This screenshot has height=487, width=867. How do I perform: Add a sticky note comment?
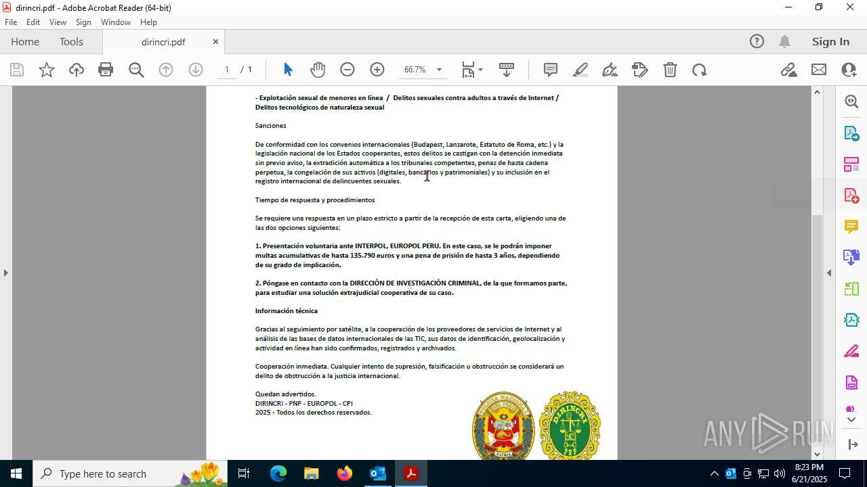tap(551, 70)
